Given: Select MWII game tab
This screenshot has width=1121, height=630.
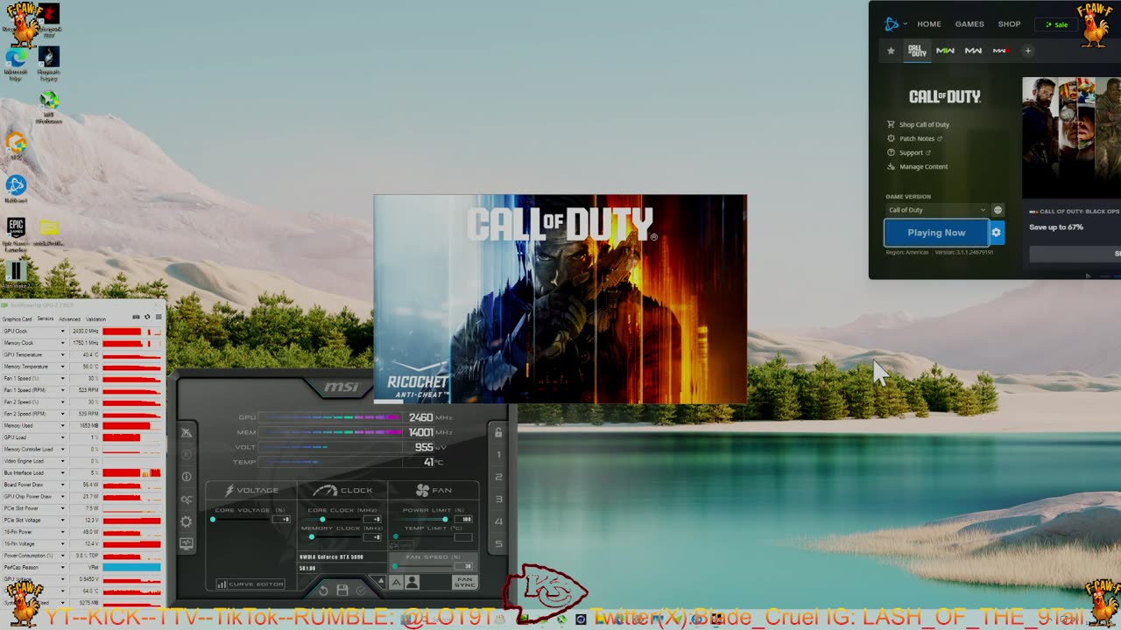Looking at the screenshot, I should point(945,51).
